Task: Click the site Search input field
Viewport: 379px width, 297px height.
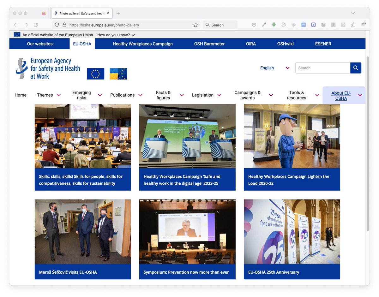Action: (323, 68)
